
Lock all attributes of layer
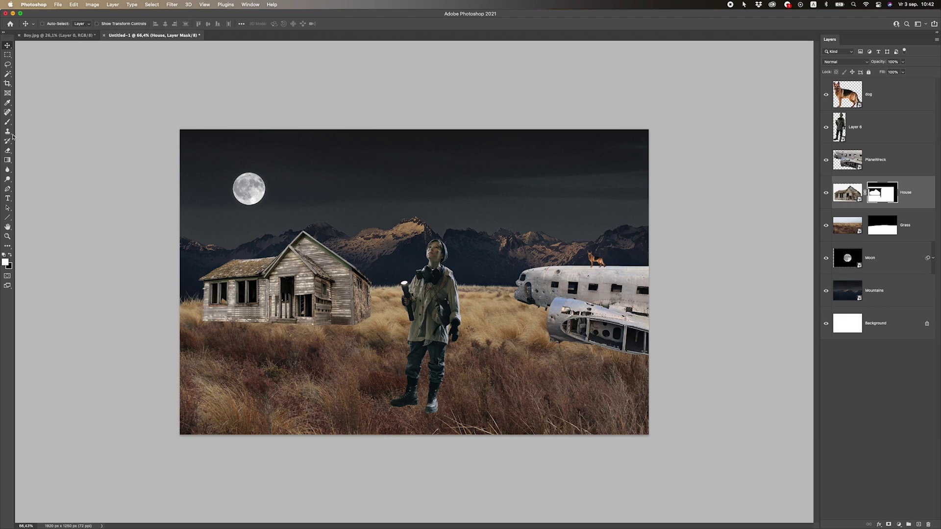pyautogui.click(x=868, y=72)
